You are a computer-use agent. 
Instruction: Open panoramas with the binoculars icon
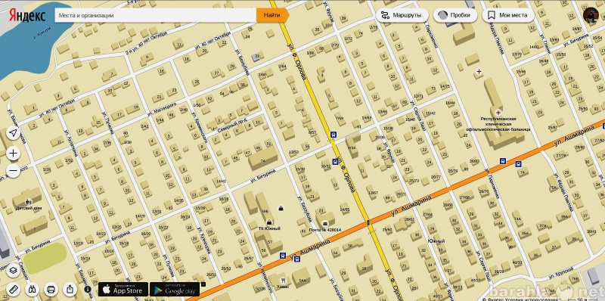32,289
